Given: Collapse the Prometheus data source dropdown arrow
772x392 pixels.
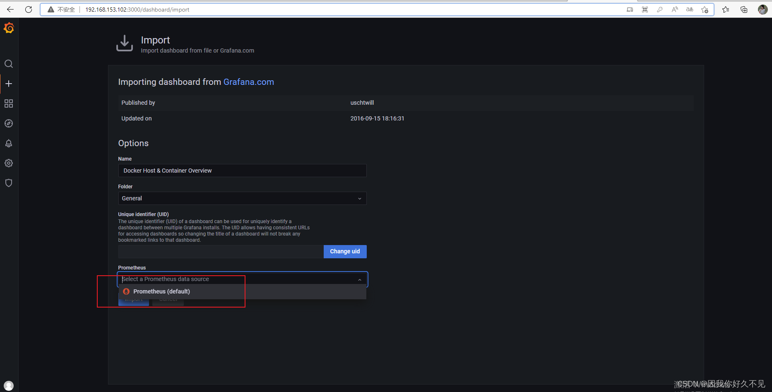Looking at the screenshot, I should pyautogui.click(x=360, y=280).
